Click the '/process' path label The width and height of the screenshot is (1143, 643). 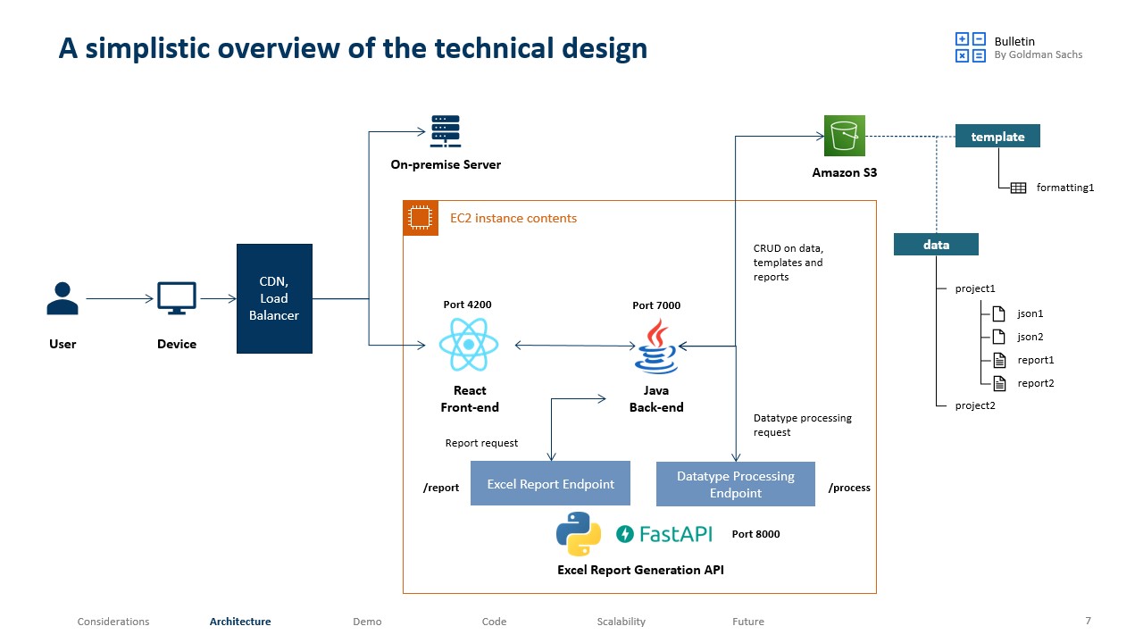tap(849, 488)
